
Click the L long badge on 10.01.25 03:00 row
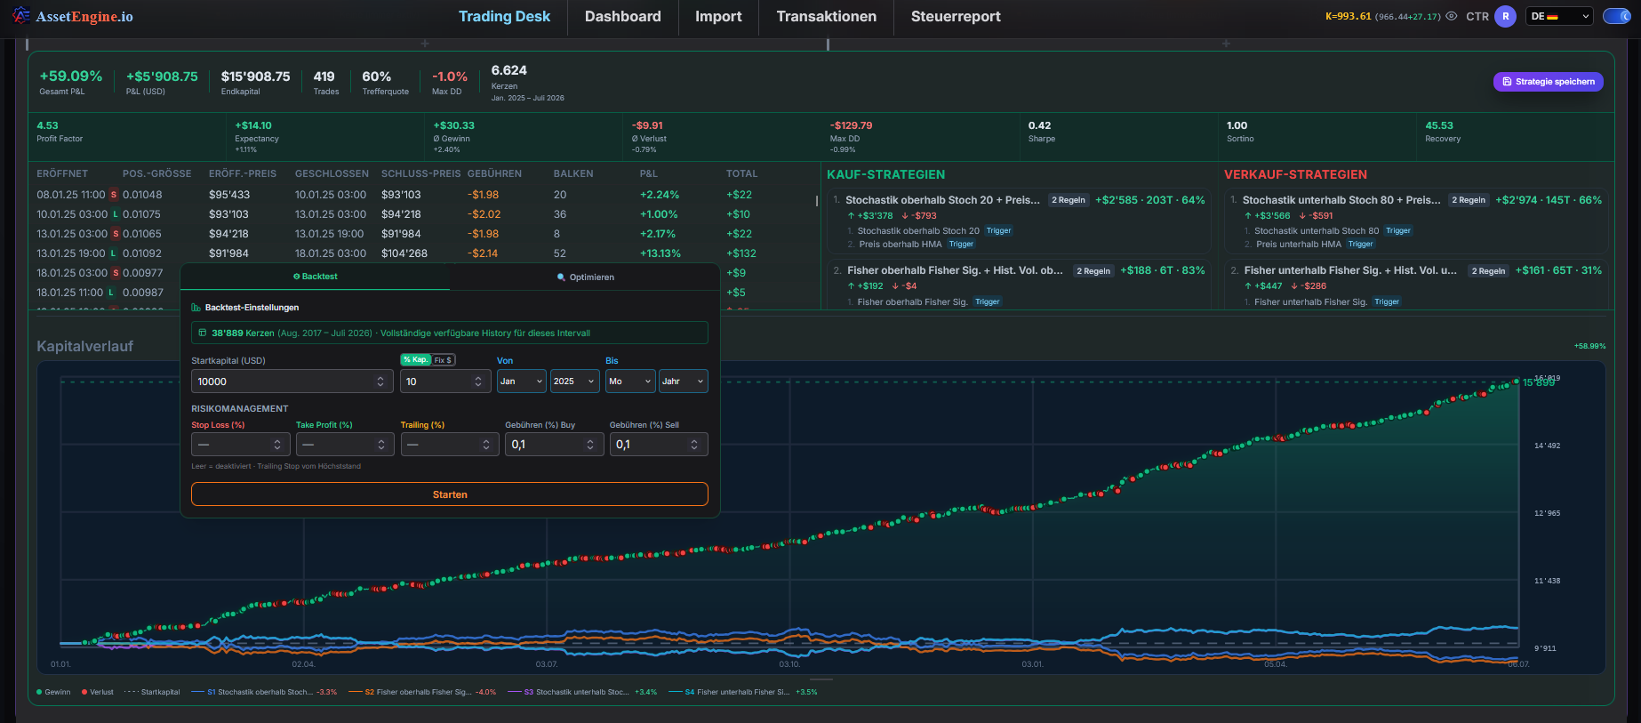(114, 214)
